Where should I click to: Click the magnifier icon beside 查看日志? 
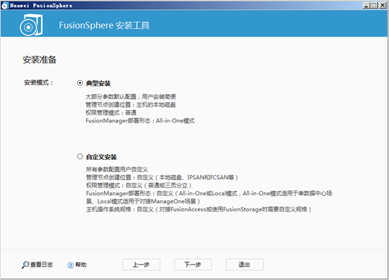25,265
